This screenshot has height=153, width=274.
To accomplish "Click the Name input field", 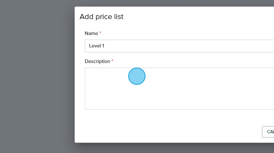I will (178, 46).
